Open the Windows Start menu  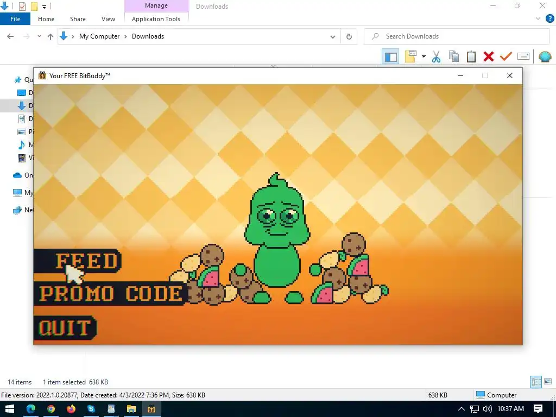pos(10,409)
